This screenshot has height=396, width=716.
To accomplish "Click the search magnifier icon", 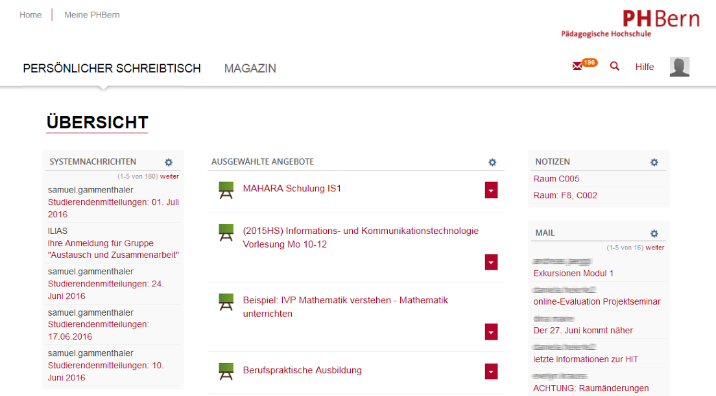I will point(614,66).
